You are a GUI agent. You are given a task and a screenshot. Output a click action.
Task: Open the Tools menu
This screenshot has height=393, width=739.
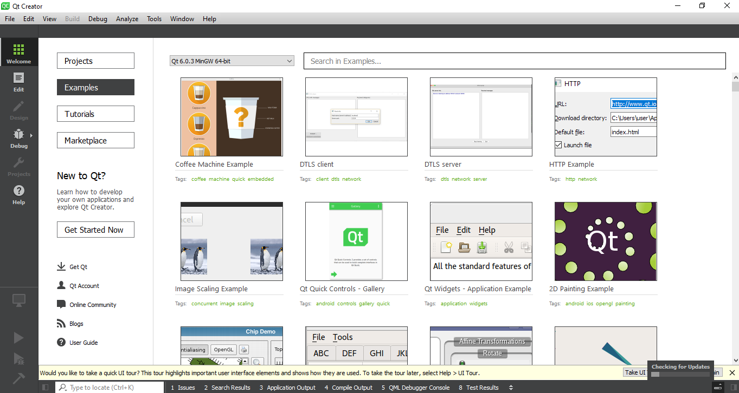(x=154, y=19)
